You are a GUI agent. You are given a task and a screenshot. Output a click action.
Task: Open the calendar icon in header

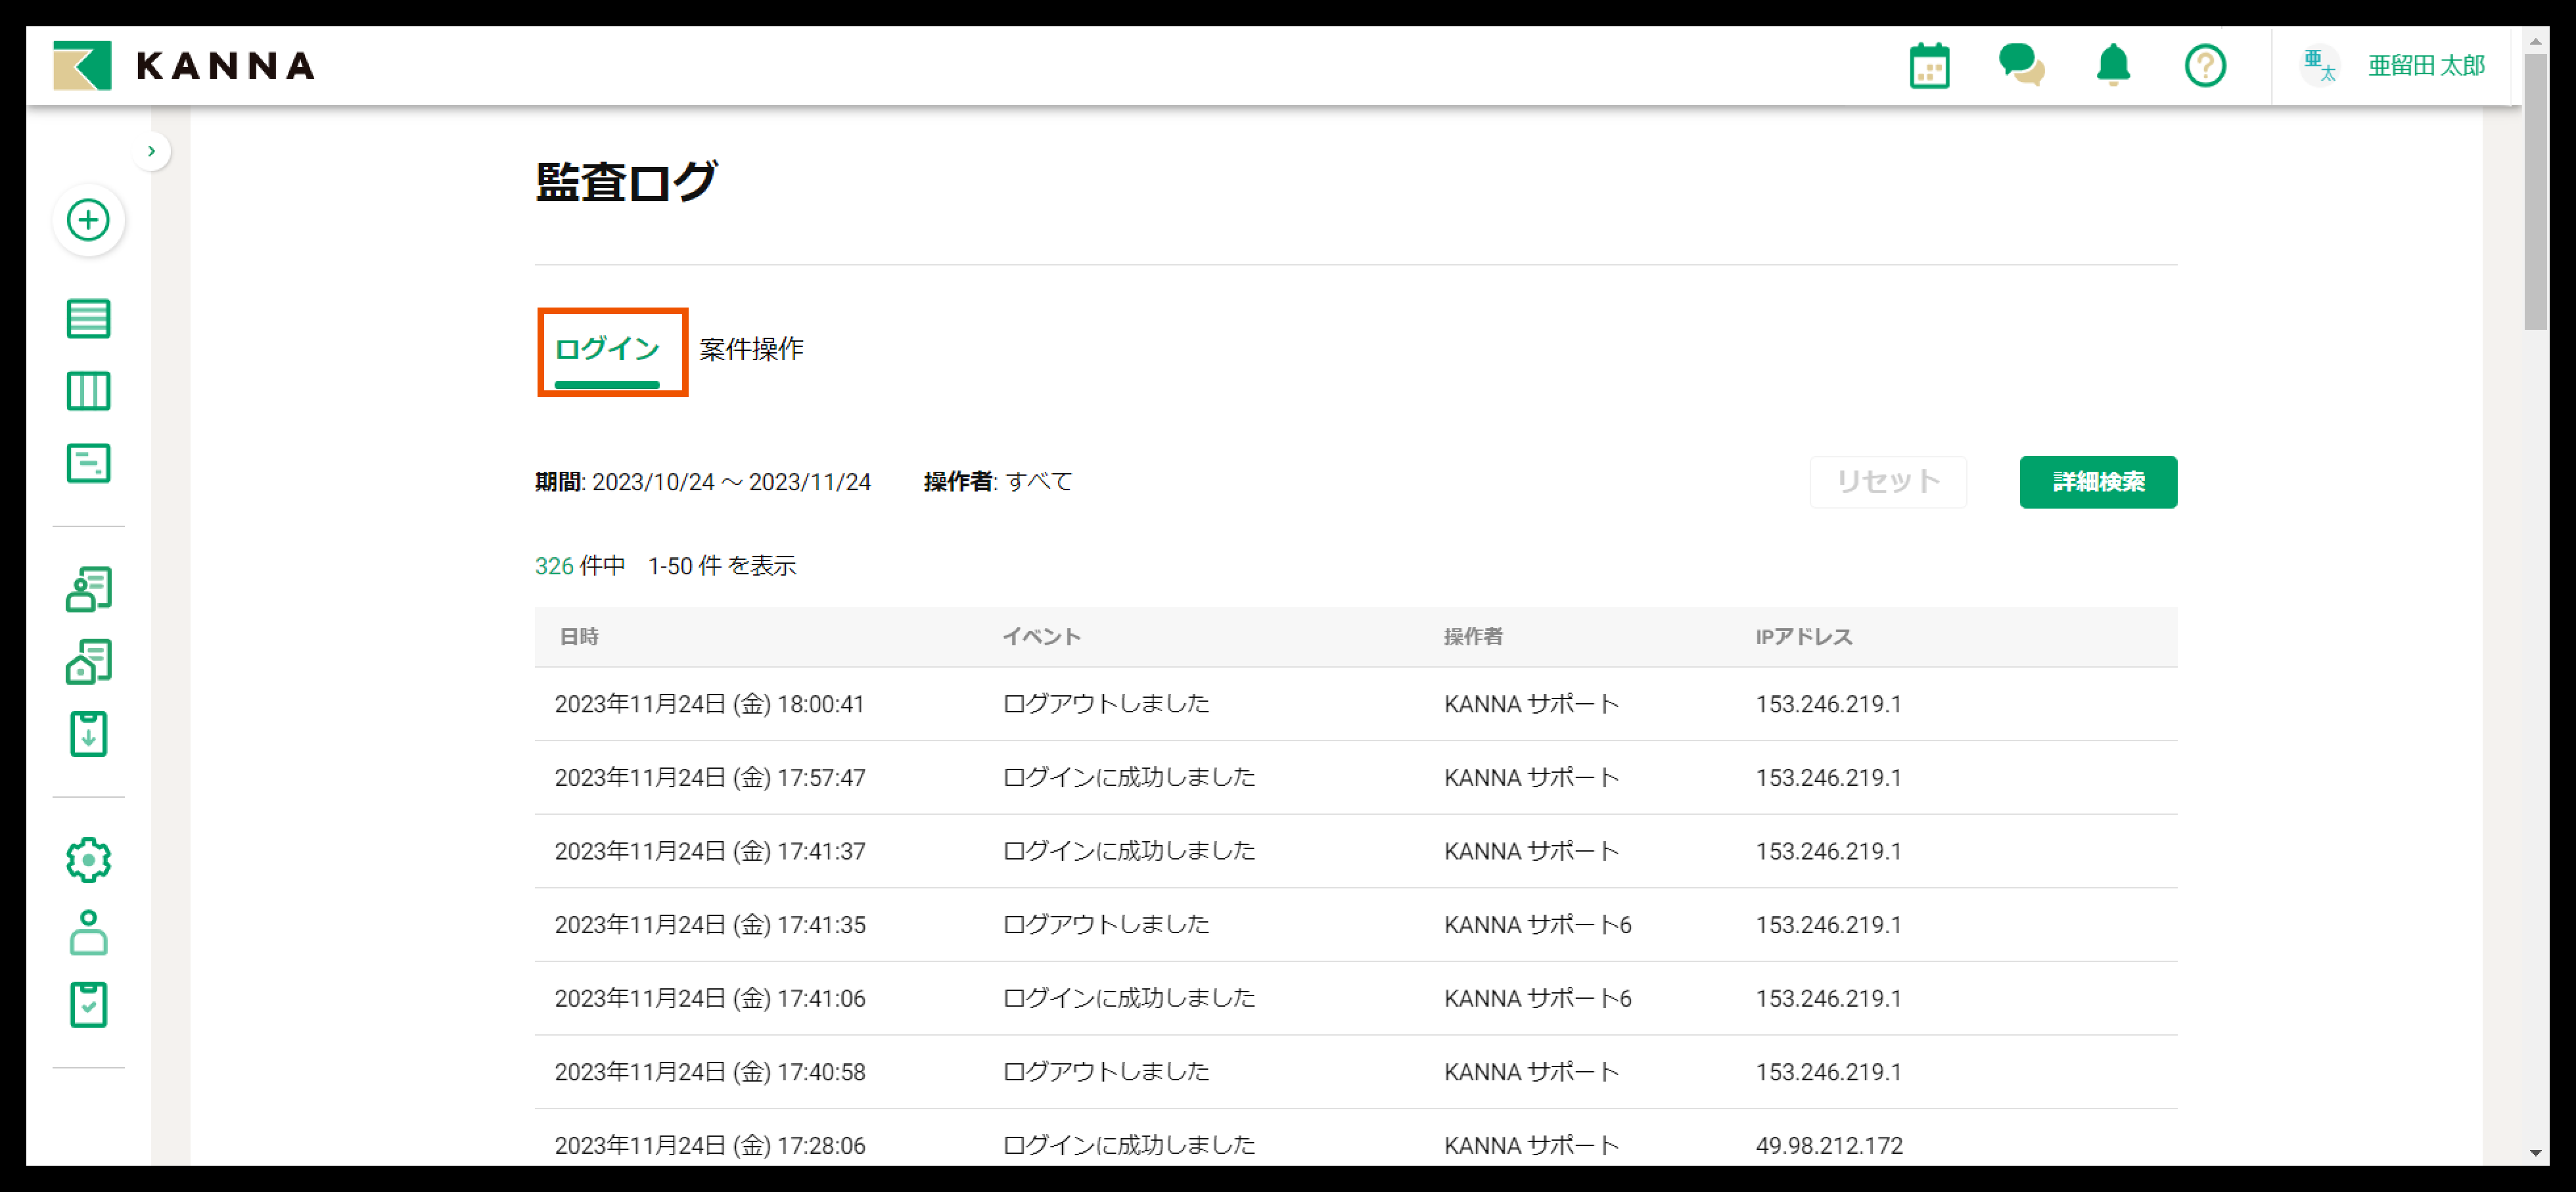click(1929, 66)
